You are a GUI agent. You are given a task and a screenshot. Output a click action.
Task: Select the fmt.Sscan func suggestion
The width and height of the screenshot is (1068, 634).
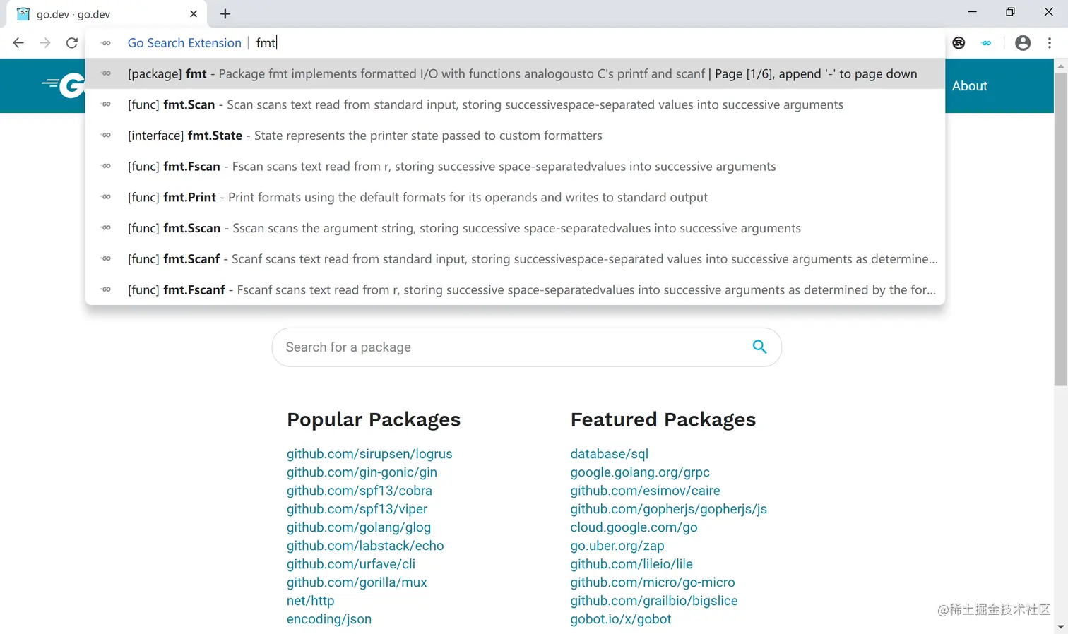click(x=515, y=228)
